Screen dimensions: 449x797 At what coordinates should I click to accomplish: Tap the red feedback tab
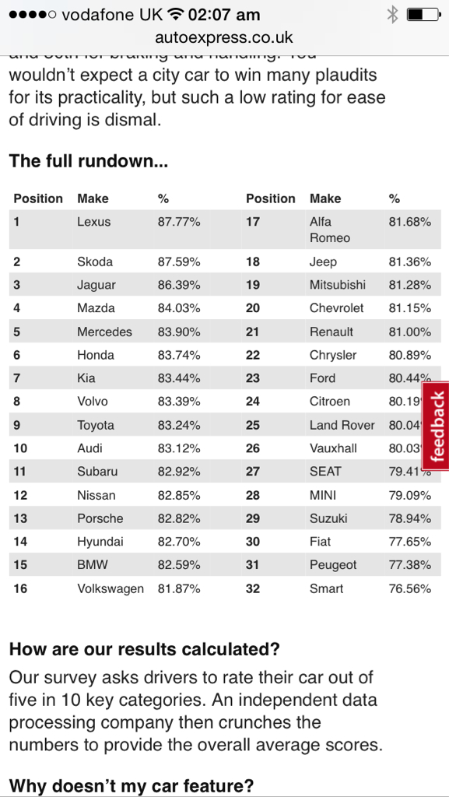coord(436,426)
